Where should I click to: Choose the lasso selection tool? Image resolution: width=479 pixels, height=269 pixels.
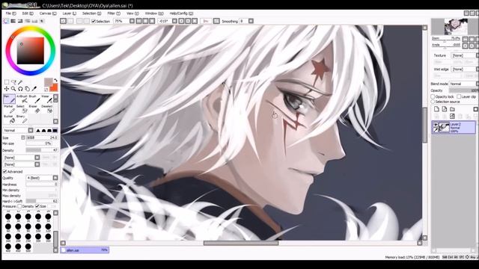pos(13,82)
